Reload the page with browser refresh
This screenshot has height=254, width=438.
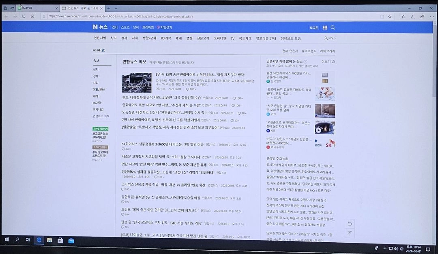(x=24, y=17)
